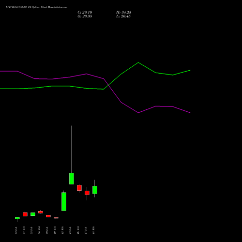Screen dimensions: 242x242
Task: Click the green 18 Feb candle
Action: 95,190
